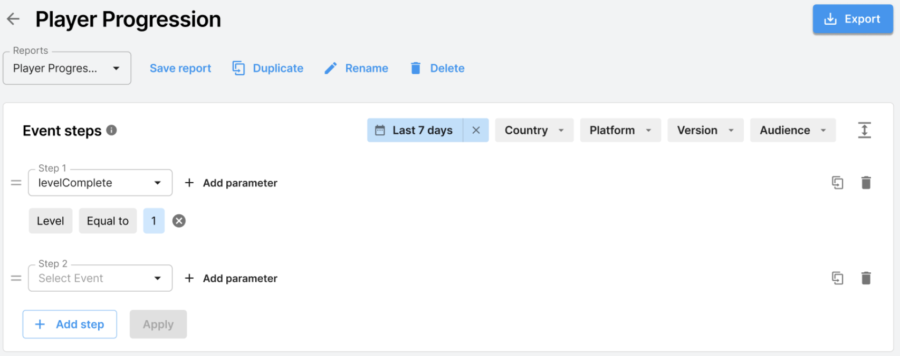Click the back arrow icon
The height and width of the screenshot is (356, 900).
(13, 19)
